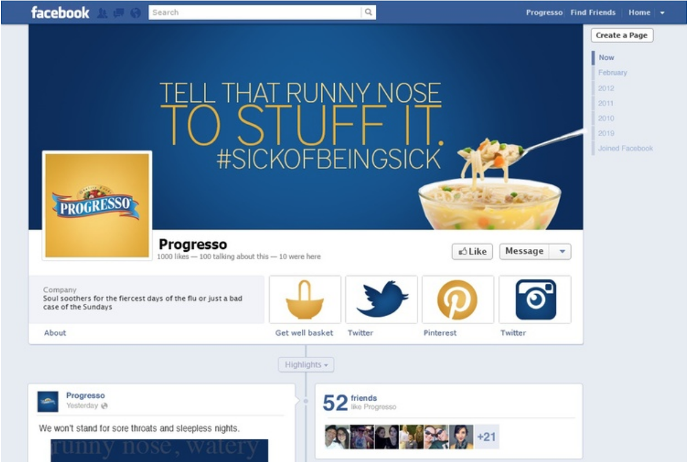Click the Create a Page button
The width and height of the screenshot is (688, 462).
[x=622, y=35]
